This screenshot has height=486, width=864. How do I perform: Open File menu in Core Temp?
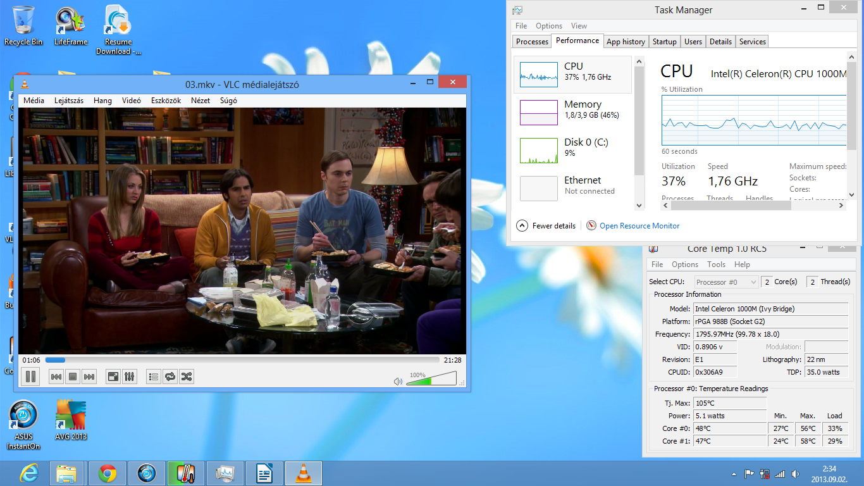click(x=657, y=265)
